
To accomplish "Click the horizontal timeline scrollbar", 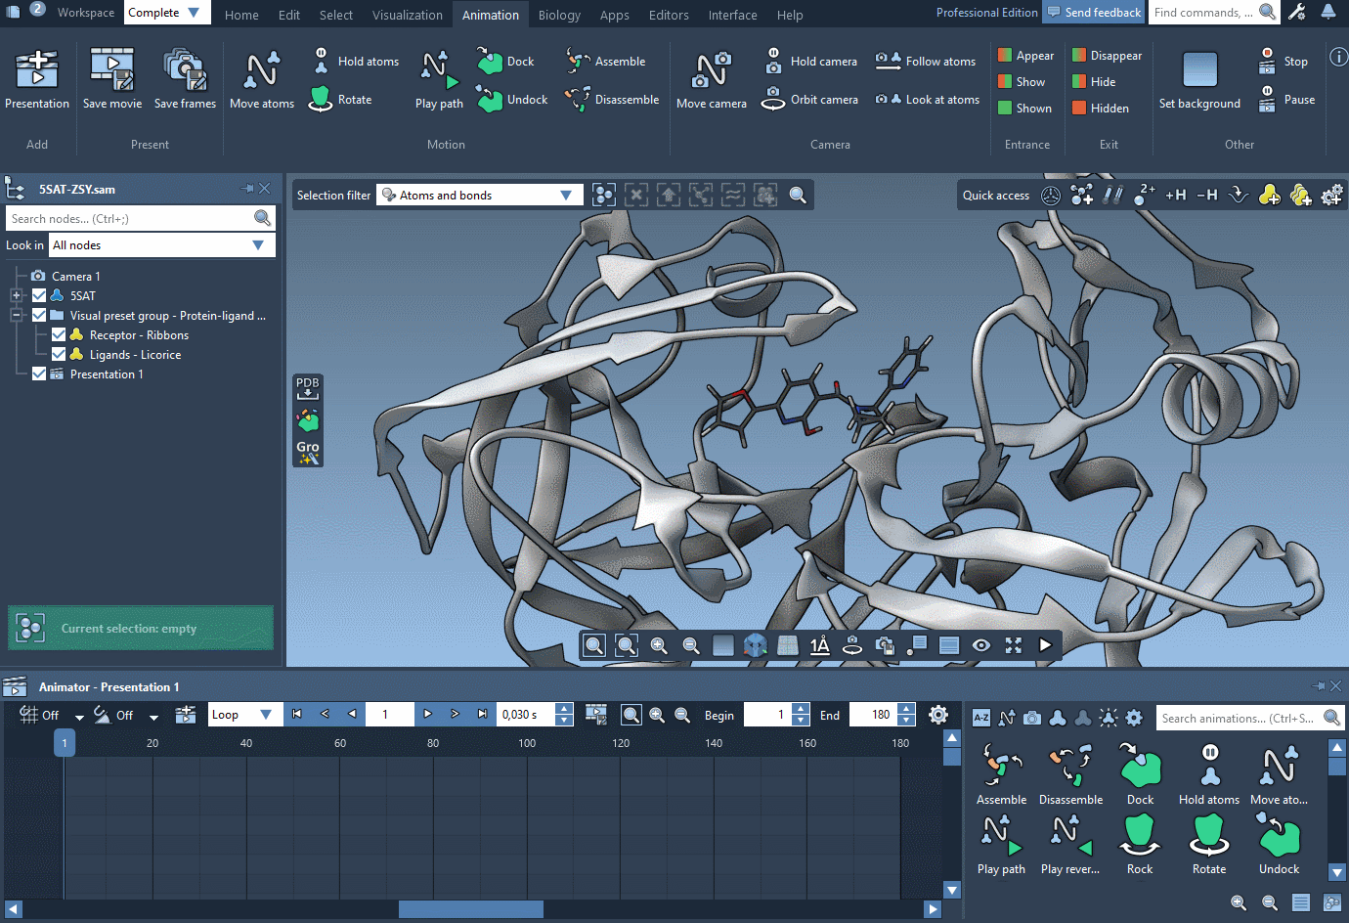I will (469, 908).
